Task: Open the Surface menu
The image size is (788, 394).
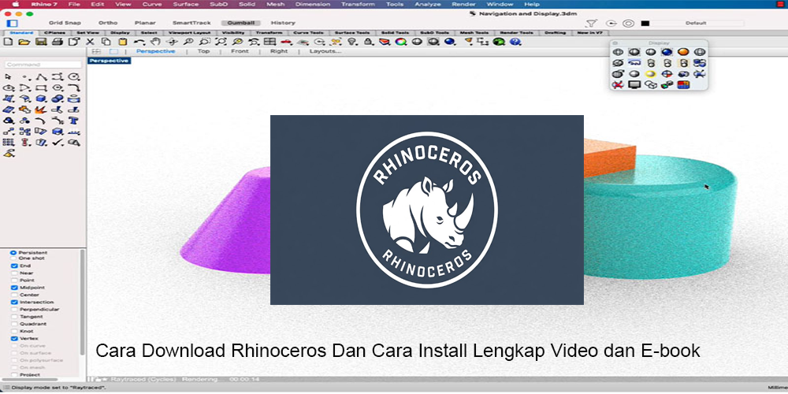Action: click(185, 4)
